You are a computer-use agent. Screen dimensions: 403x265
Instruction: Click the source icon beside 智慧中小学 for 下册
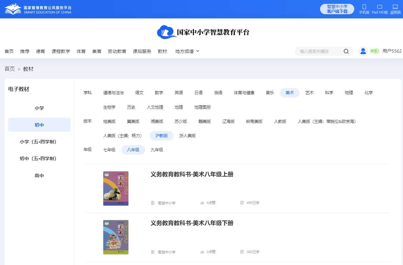tap(153, 252)
